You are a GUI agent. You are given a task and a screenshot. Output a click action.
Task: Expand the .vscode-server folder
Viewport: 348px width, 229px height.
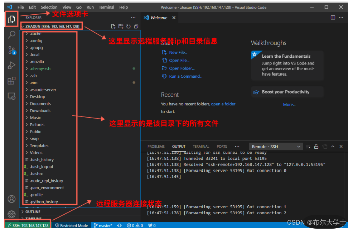[43, 90]
